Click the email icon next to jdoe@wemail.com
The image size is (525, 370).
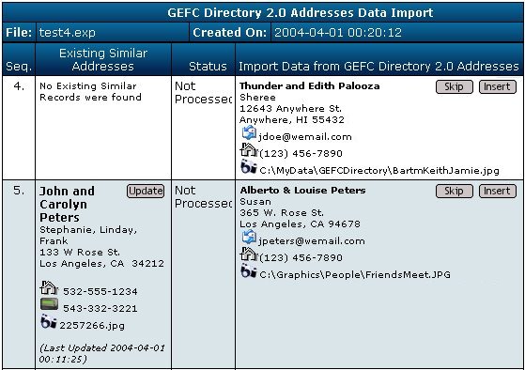pos(249,133)
